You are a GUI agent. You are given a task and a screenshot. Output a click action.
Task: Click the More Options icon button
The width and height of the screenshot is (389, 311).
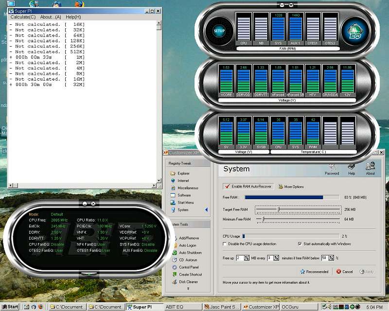click(291, 187)
